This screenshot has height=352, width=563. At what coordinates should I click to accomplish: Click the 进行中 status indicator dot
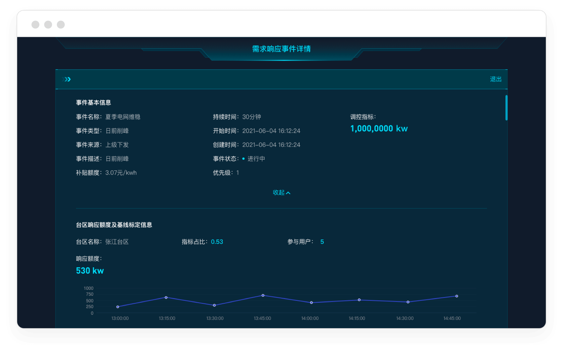[243, 159]
